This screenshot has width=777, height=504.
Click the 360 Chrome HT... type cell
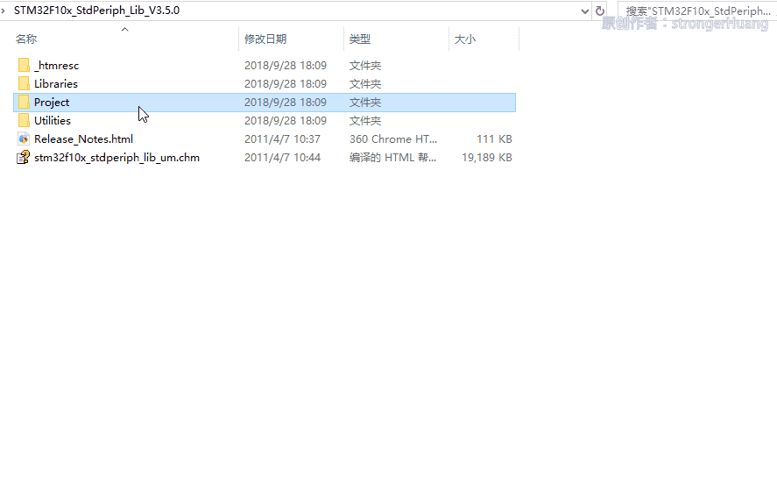coord(393,138)
